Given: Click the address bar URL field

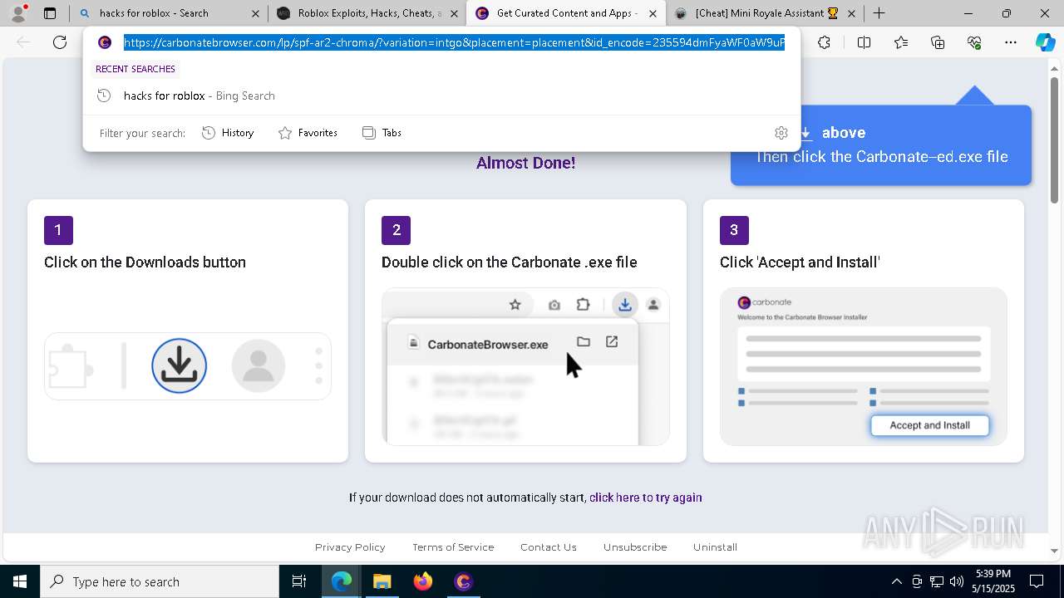Looking at the screenshot, I should tap(454, 42).
